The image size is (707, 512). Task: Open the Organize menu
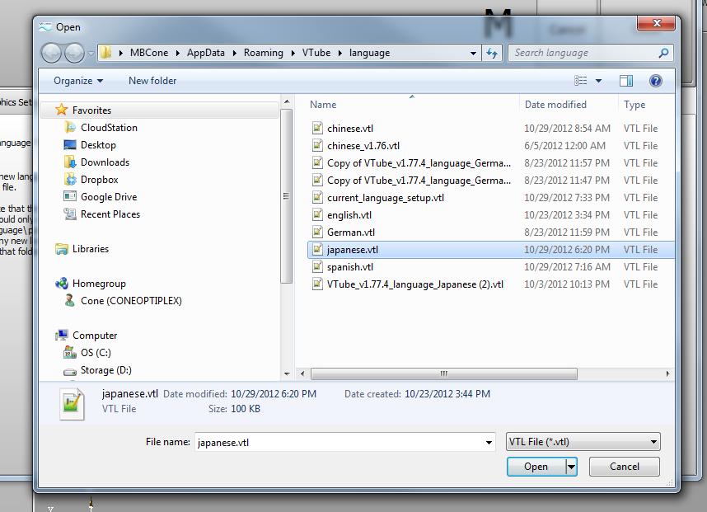click(x=78, y=81)
